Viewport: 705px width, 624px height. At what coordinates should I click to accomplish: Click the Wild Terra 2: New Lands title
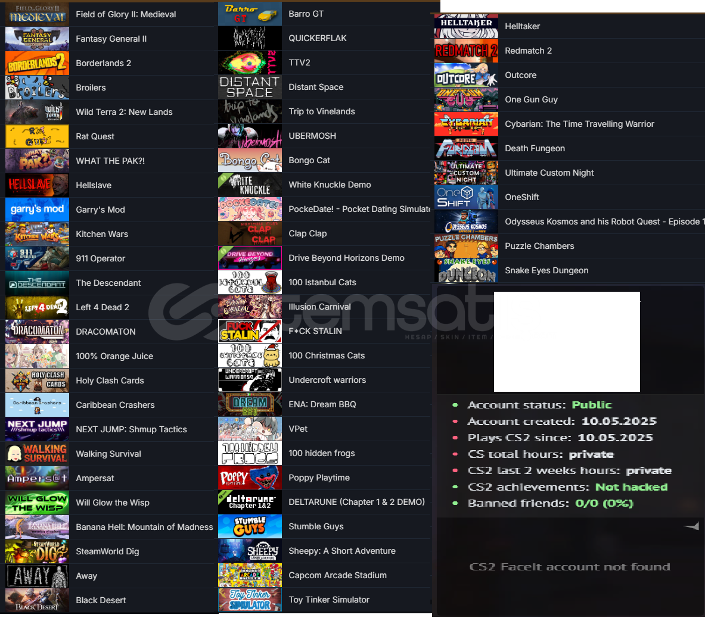click(124, 112)
